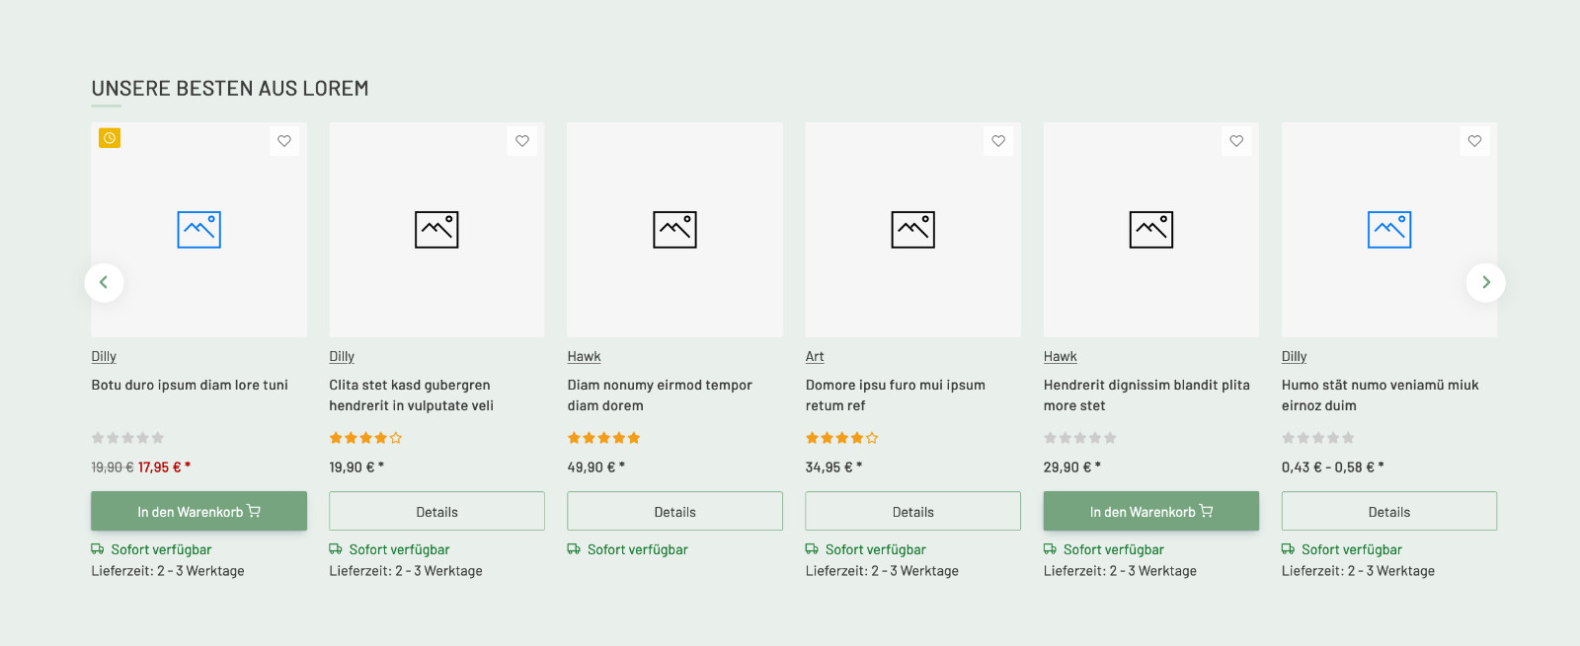Open Details for Diam nonumy eirmod

tap(675, 512)
